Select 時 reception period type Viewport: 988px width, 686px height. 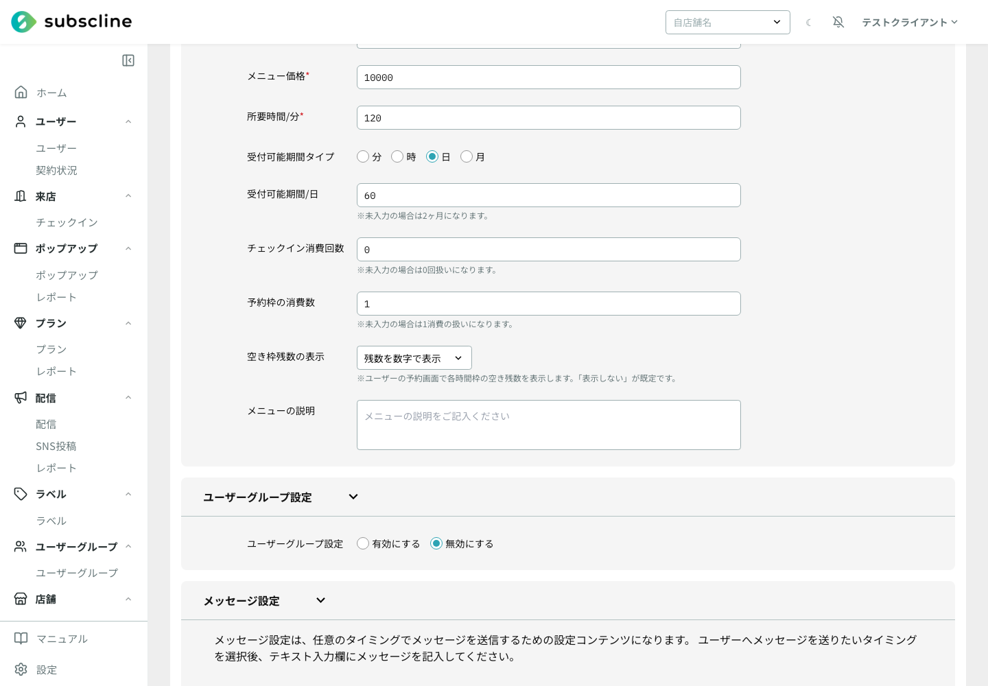pyautogui.click(x=397, y=156)
